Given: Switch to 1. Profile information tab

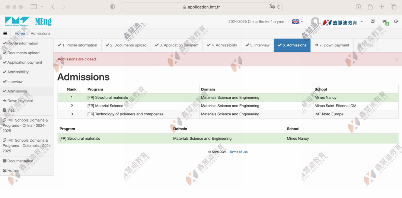Looking at the screenshot, I should (x=77, y=45).
